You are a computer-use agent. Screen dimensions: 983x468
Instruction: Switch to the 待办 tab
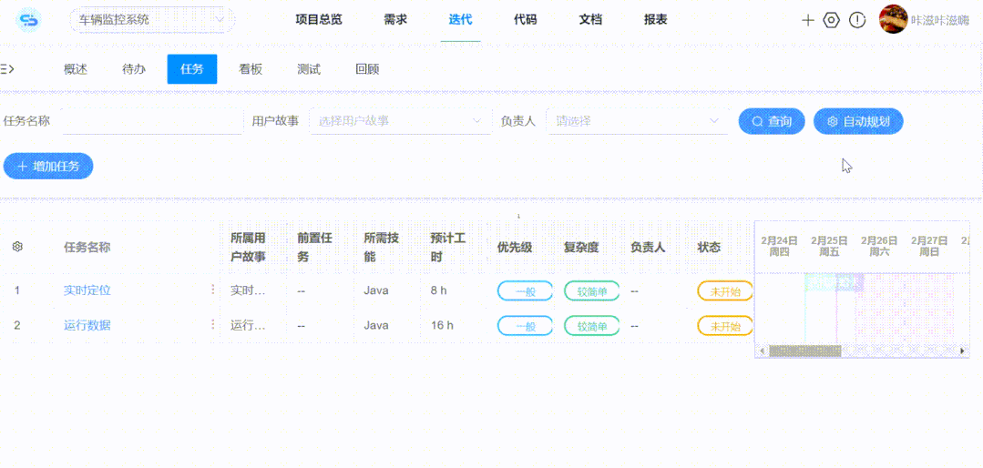pos(134,69)
